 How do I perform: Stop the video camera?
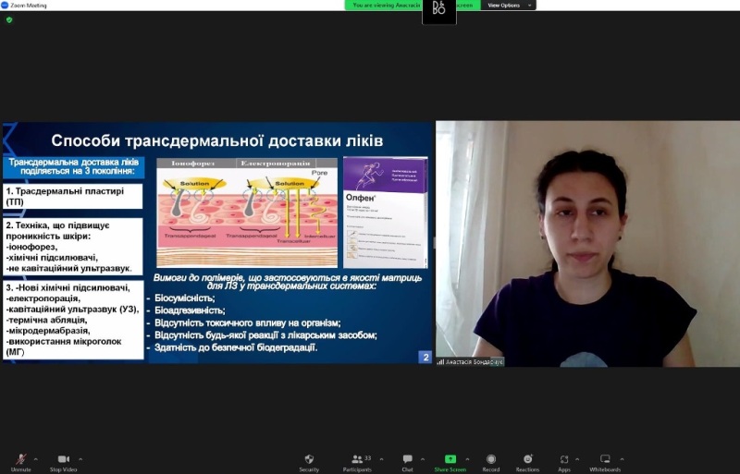(63, 462)
